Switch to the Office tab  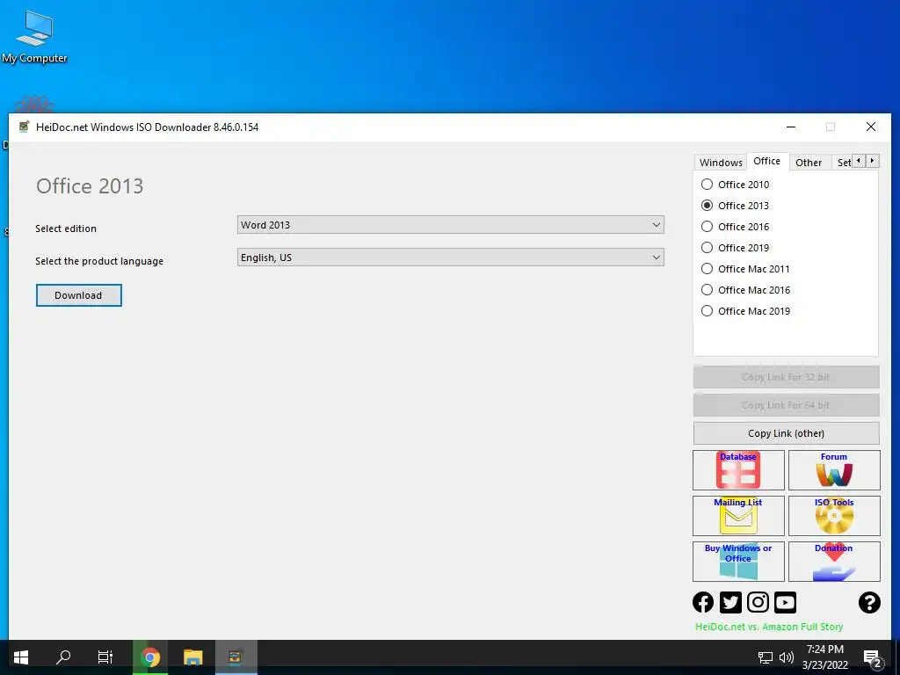(766, 161)
